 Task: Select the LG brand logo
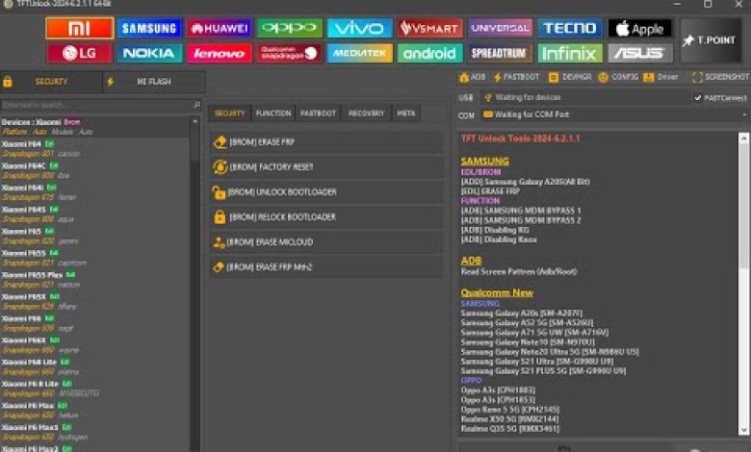80,53
